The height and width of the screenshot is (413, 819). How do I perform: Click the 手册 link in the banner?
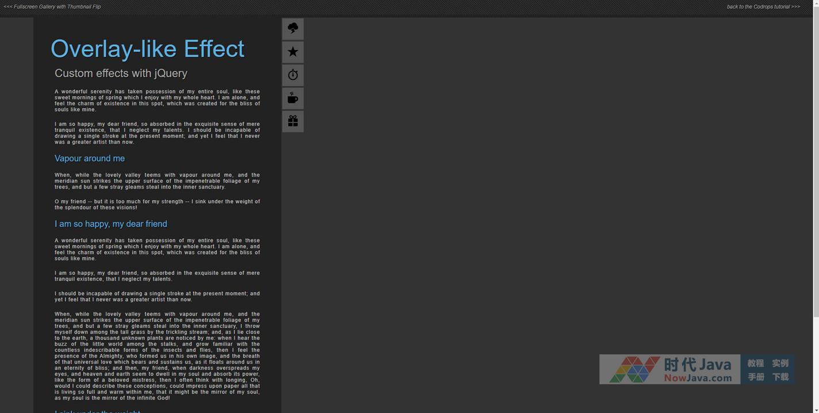point(755,377)
